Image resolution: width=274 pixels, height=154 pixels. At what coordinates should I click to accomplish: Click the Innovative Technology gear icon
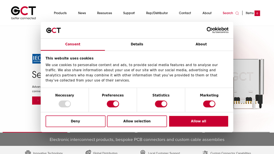pos(28,152)
